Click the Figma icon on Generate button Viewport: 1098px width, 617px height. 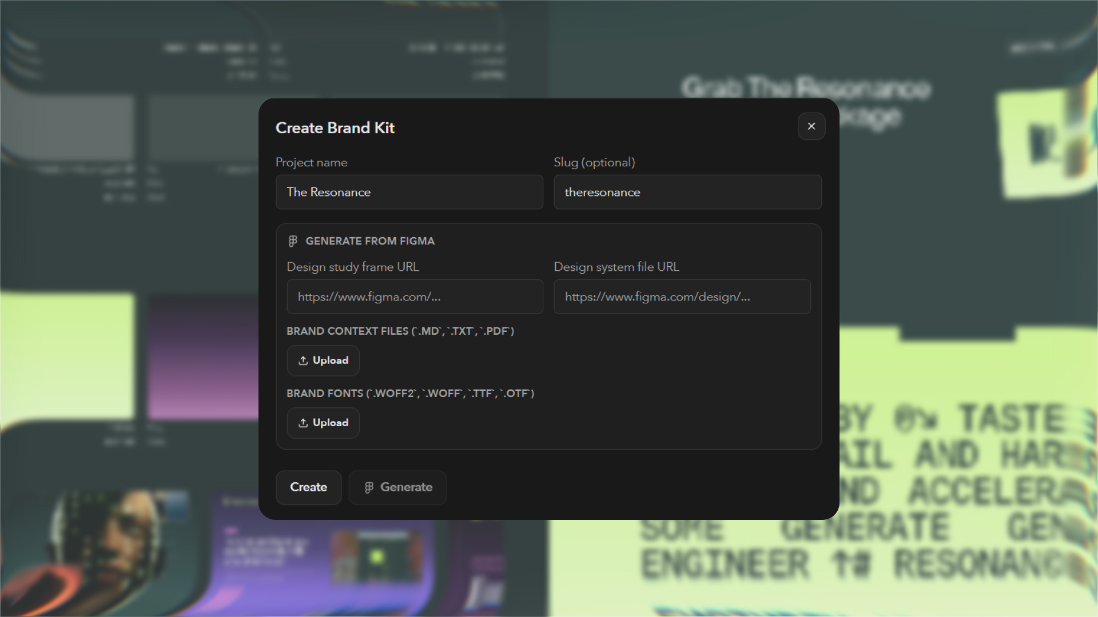pyautogui.click(x=369, y=487)
